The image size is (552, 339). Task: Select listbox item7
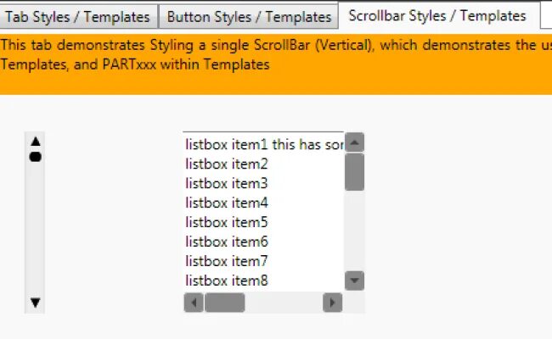[x=227, y=262]
